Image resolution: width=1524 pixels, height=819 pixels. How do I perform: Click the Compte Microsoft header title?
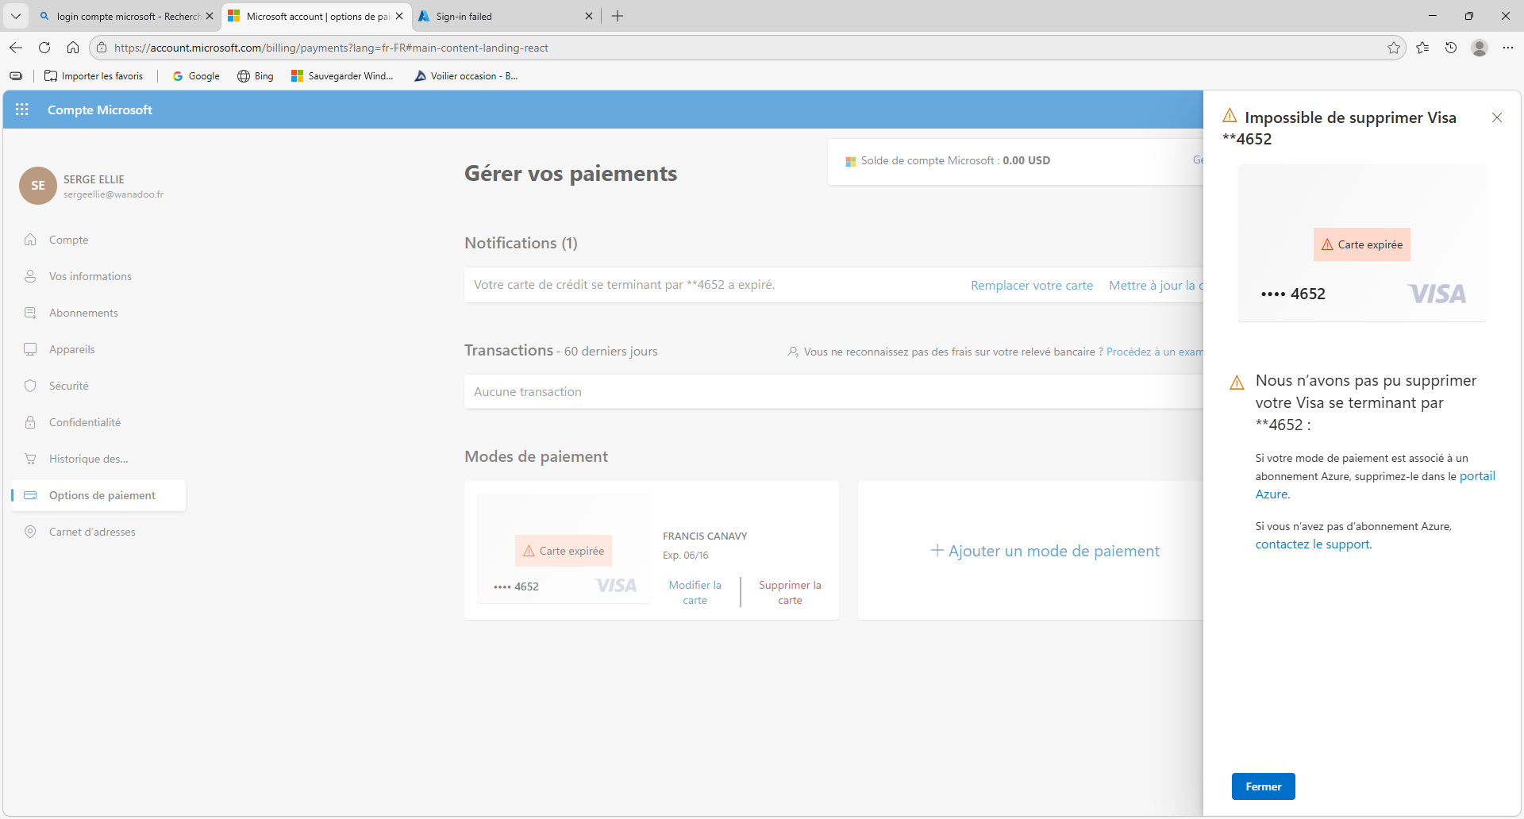click(x=100, y=110)
